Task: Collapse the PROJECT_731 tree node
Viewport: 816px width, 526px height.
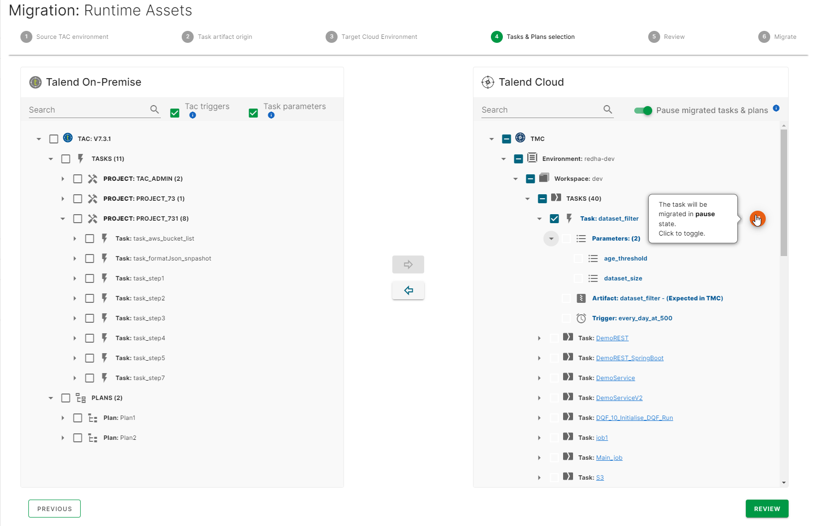Action: (62, 218)
